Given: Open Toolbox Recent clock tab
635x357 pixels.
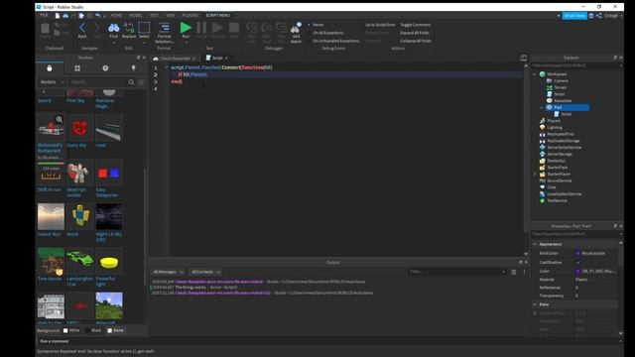Looking at the screenshot, I should (x=105, y=68).
